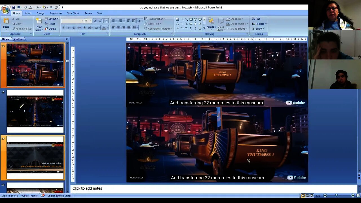Switch to the Design ribbon tab
The height and width of the screenshot is (203, 361).
[x=40, y=13]
